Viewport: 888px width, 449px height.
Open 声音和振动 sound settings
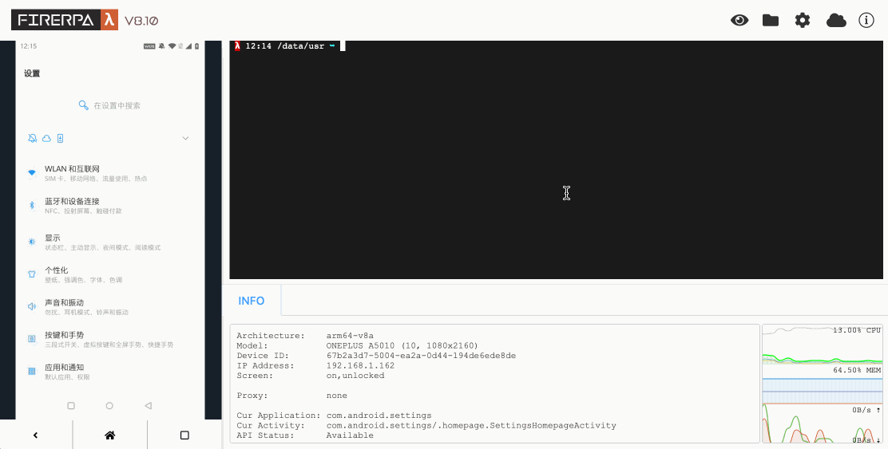coord(96,307)
